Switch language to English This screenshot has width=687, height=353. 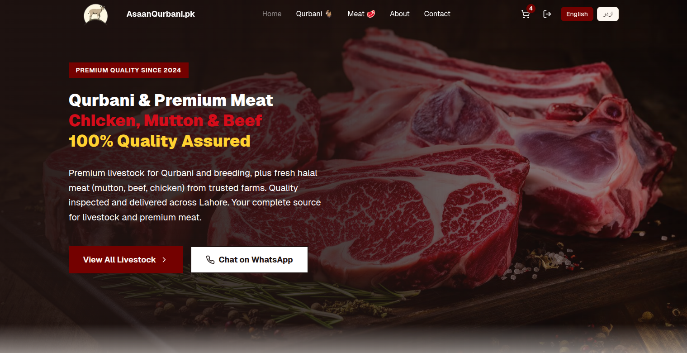point(577,14)
